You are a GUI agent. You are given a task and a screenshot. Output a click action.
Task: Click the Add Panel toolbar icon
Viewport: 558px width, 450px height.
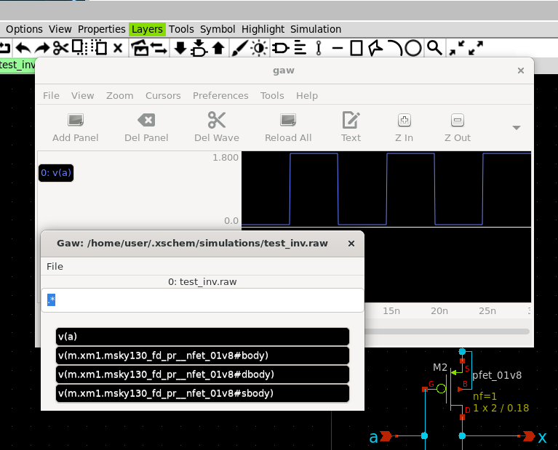75,120
